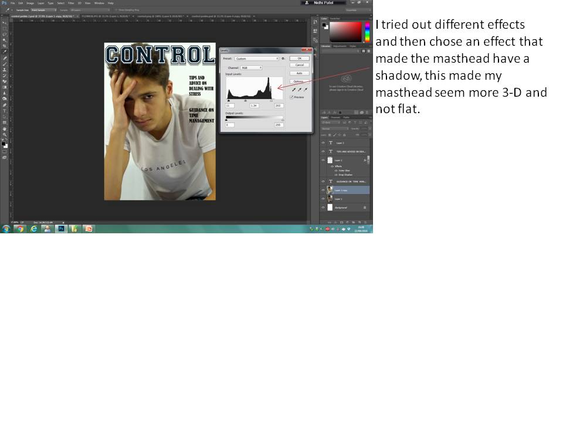Screen dimensions: 563x422
Task: Pick the gray point eyedropper in Levels
Action: (300, 89)
